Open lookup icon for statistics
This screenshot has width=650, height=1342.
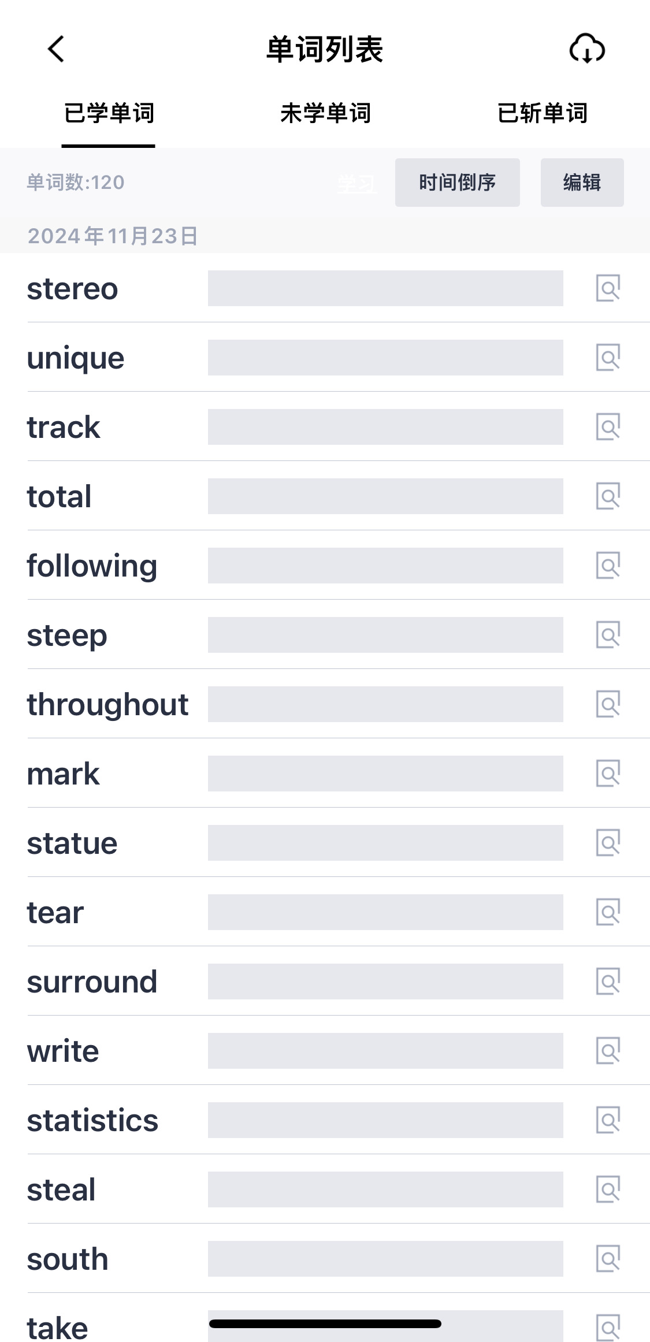(x=608, y=1120)
